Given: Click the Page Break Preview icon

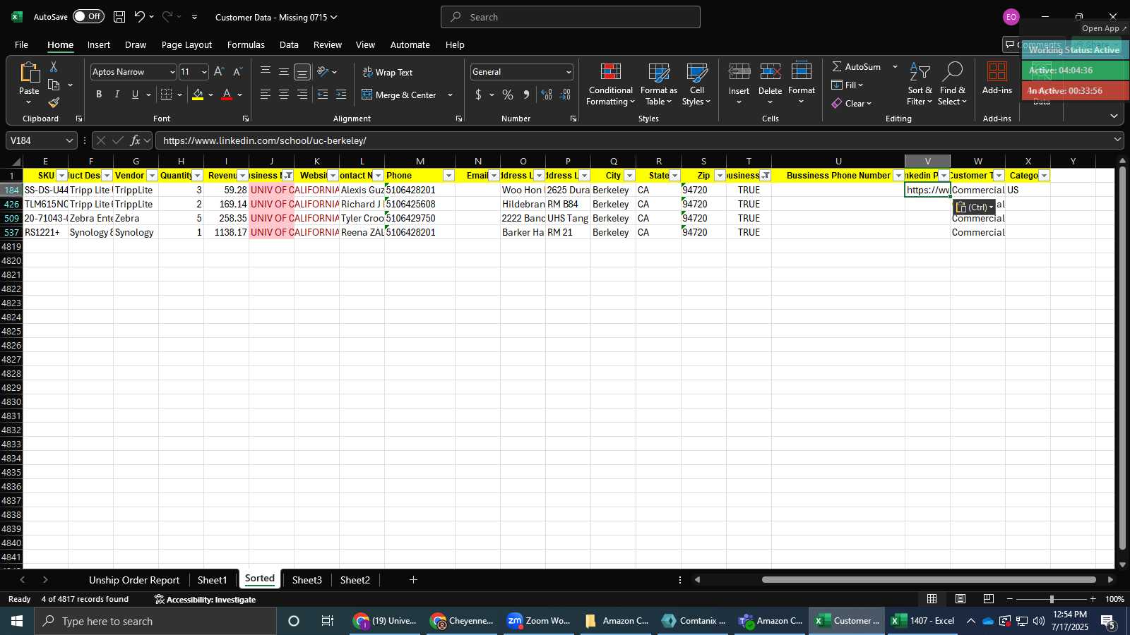Looking at the screenshot, I should click(989, 599).
